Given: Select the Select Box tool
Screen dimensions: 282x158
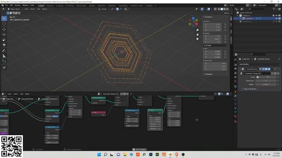Looking at the screenshot, I should click(4, 18).
